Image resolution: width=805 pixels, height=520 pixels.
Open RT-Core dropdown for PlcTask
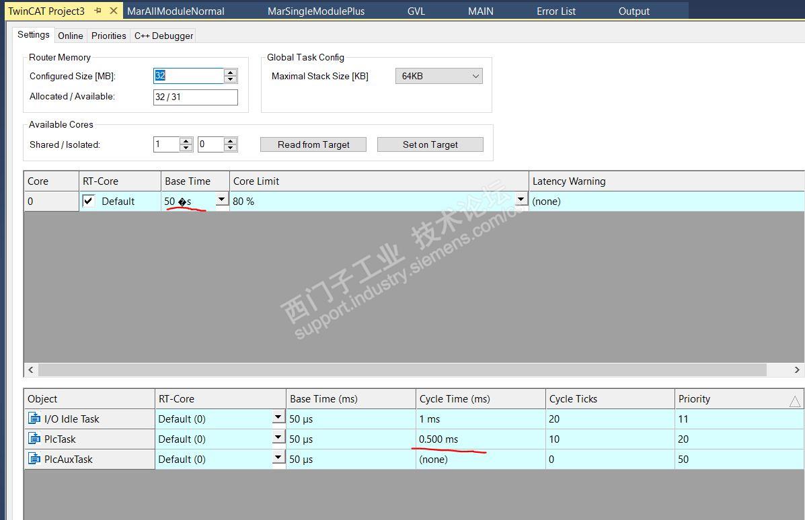tap(278, 437)
